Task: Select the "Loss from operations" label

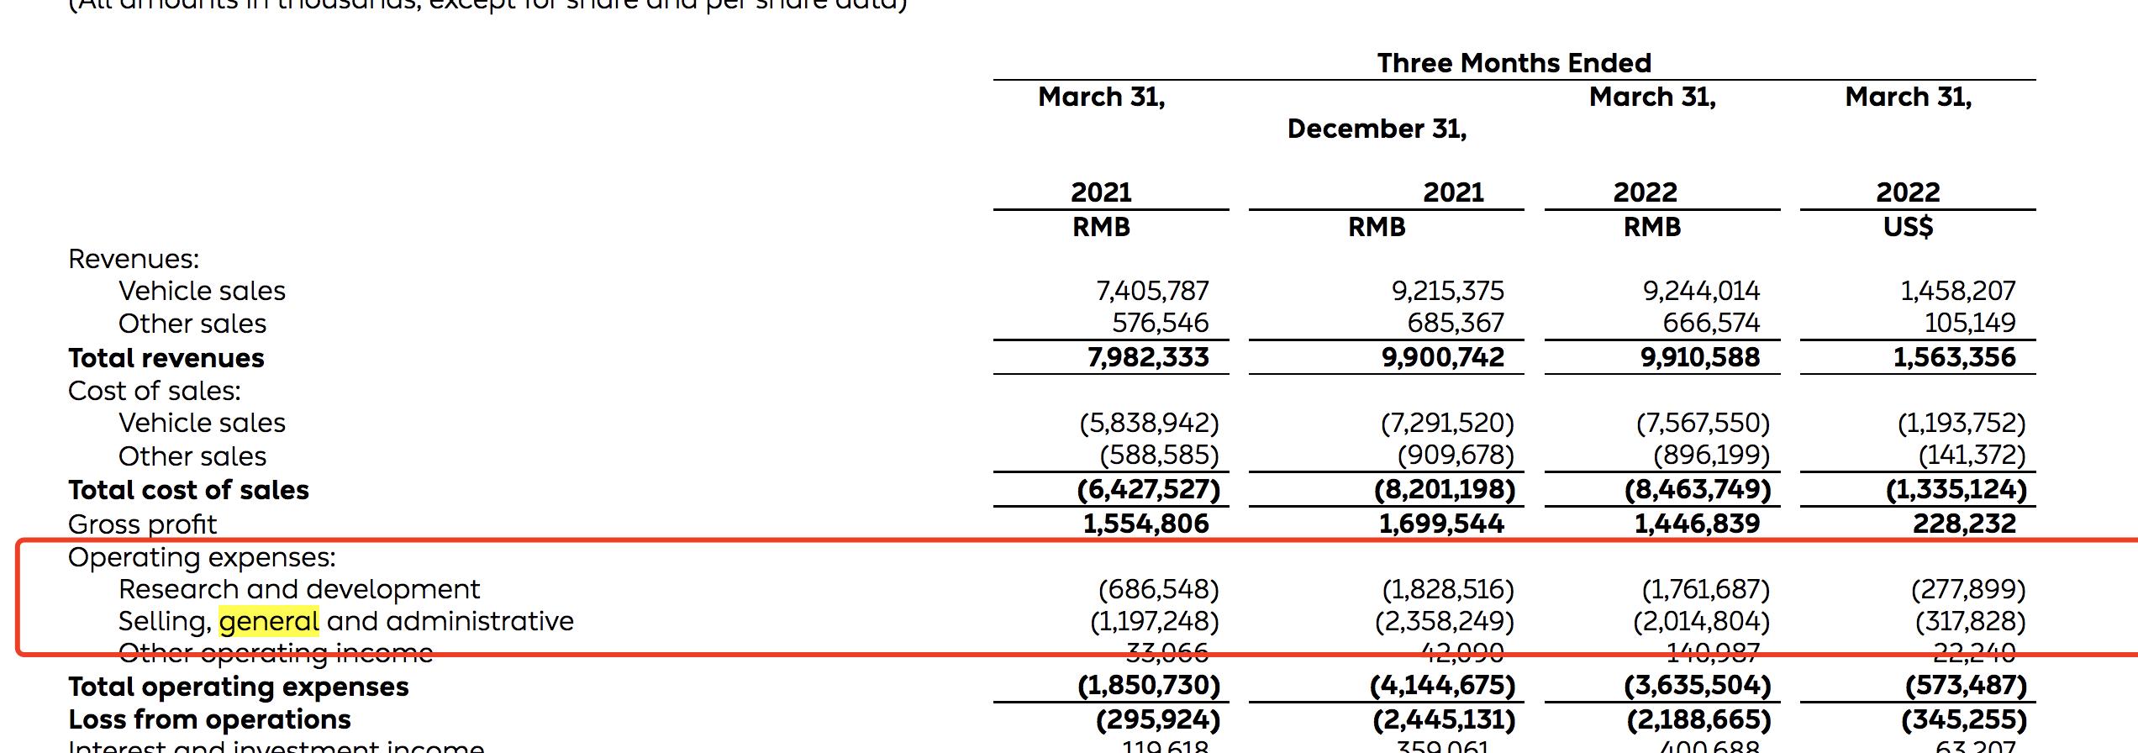Action: click(210, 719)
